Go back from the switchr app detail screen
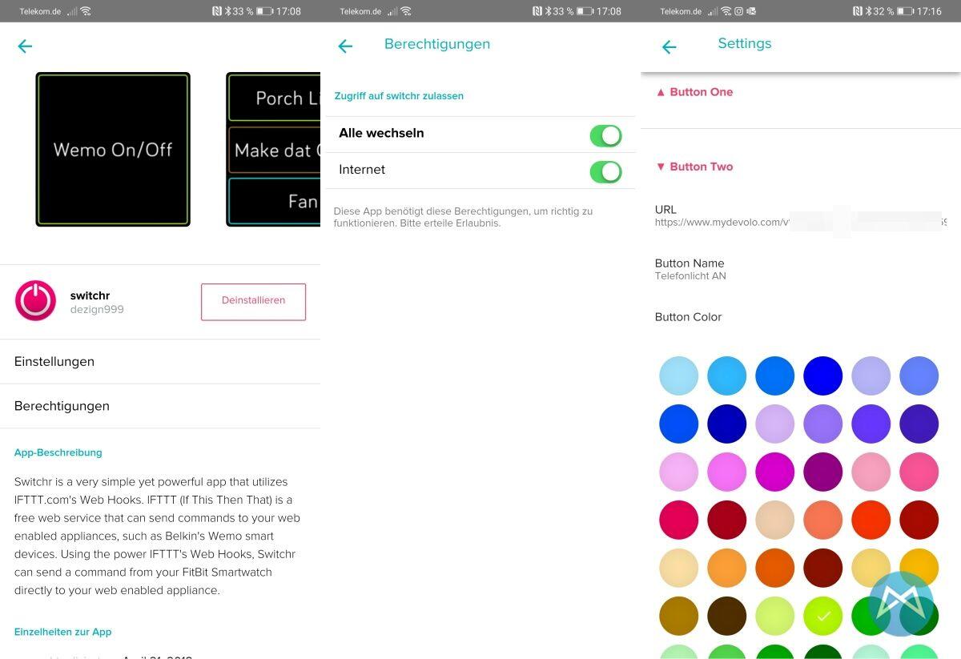 coord(25,46)
